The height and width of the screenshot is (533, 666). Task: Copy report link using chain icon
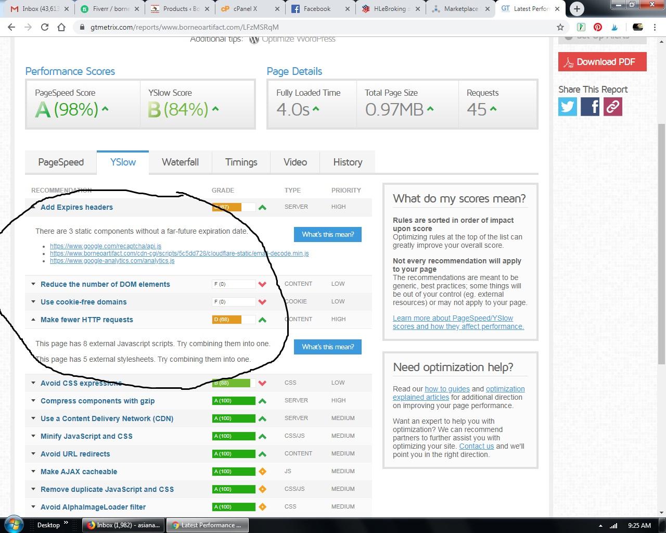(613, 107)
